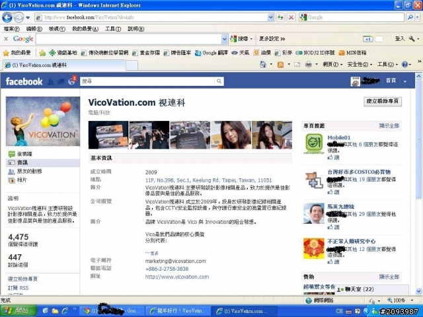This screenshot has width=423, height=317.
Task: Open Google toolbar wrench settings
Action: pyautogui.click(x=412, y=39)
